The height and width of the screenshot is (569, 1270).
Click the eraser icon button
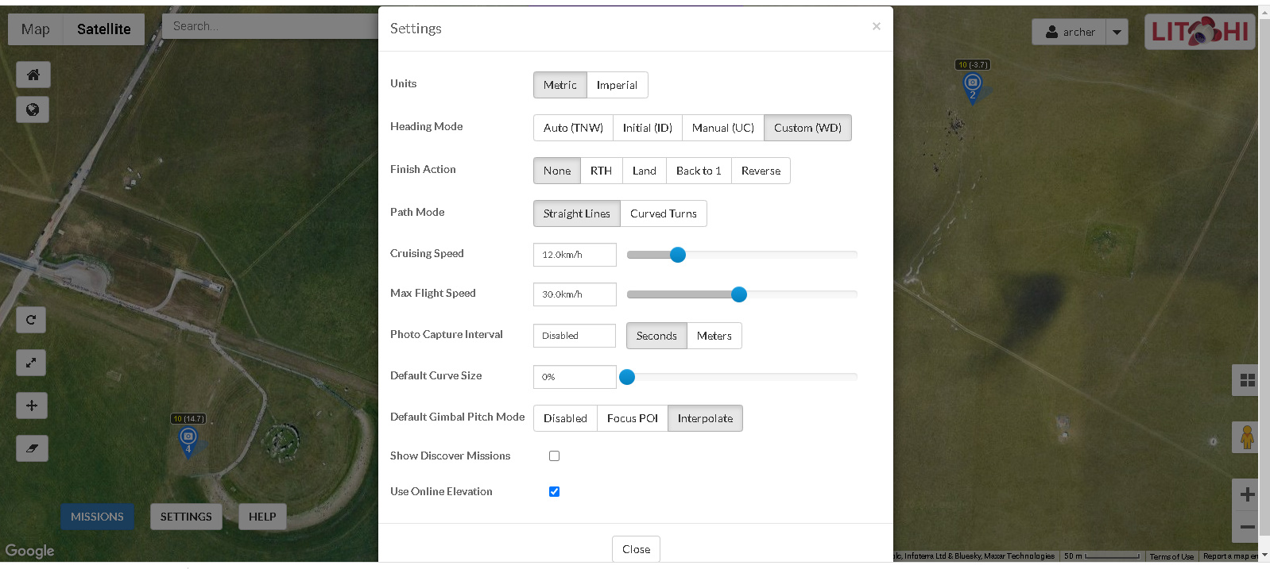[x=32, y=448]
